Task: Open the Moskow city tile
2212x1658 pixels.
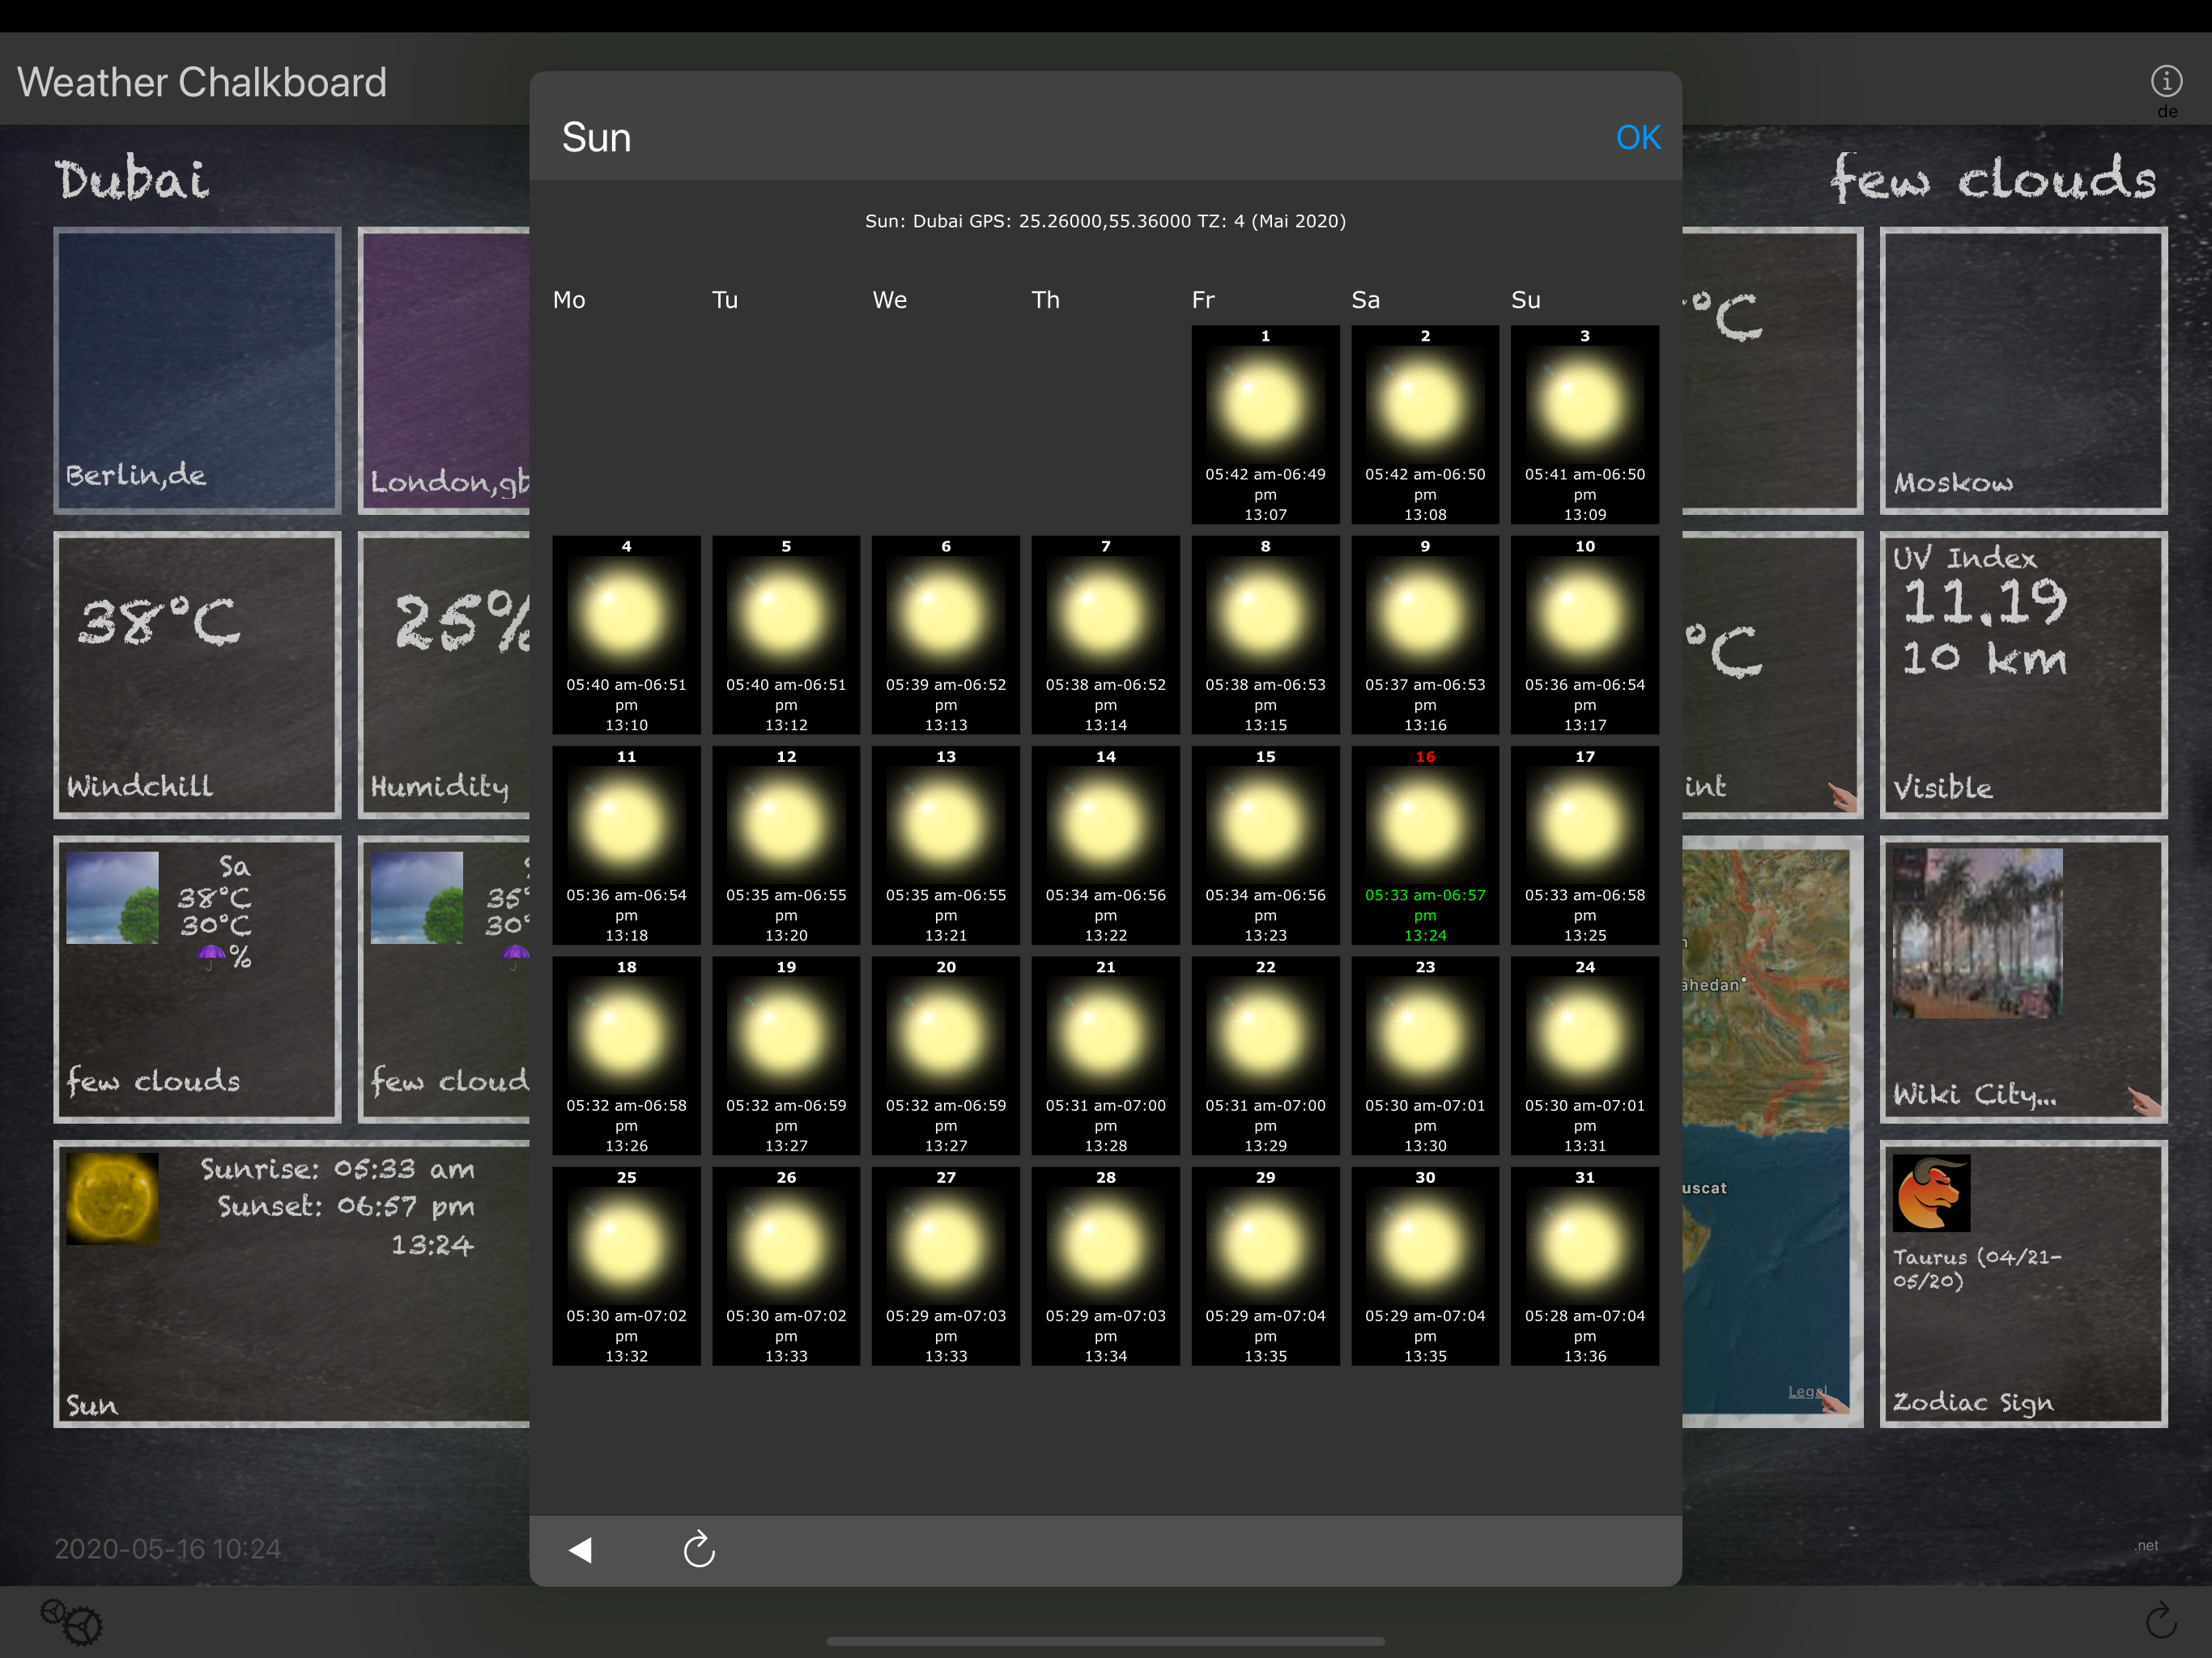Action: tap(2023, 370)
